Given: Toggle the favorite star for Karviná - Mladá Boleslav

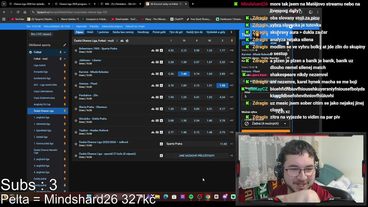Looking at the screenshot, I should 76,74.
